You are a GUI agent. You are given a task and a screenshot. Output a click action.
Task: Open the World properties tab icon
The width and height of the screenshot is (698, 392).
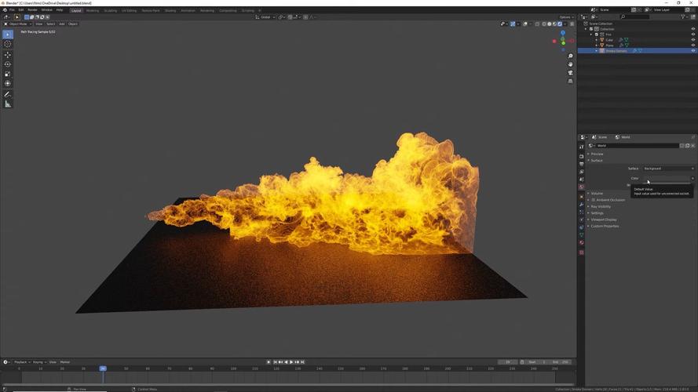(581, 187)
